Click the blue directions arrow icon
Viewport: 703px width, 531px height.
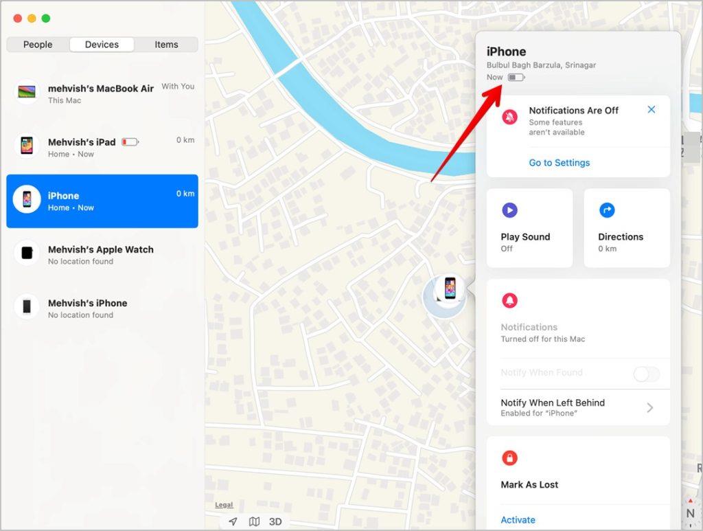pos(607,210)
